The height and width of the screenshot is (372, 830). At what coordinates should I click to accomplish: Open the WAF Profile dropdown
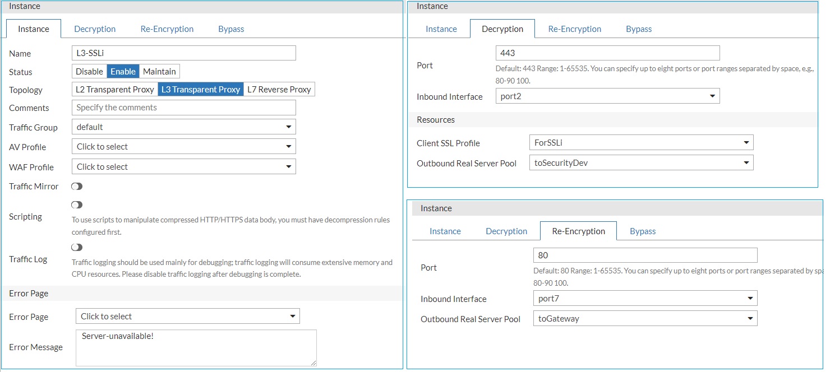coord(183,167)
